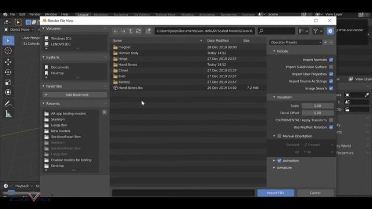The width and height of the screenshot is (372, 209).
Task: Go forward with next folder arrow
Action: coord(123,31)
